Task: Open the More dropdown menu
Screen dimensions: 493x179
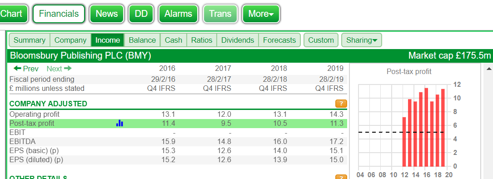Action: (261, 14)
